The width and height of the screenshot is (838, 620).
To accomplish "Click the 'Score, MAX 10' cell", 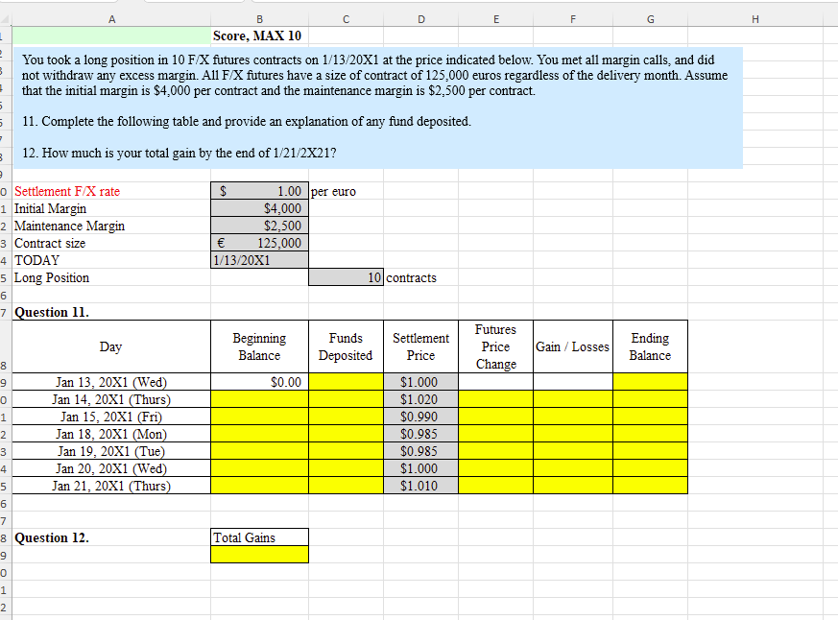I will 260,36.
